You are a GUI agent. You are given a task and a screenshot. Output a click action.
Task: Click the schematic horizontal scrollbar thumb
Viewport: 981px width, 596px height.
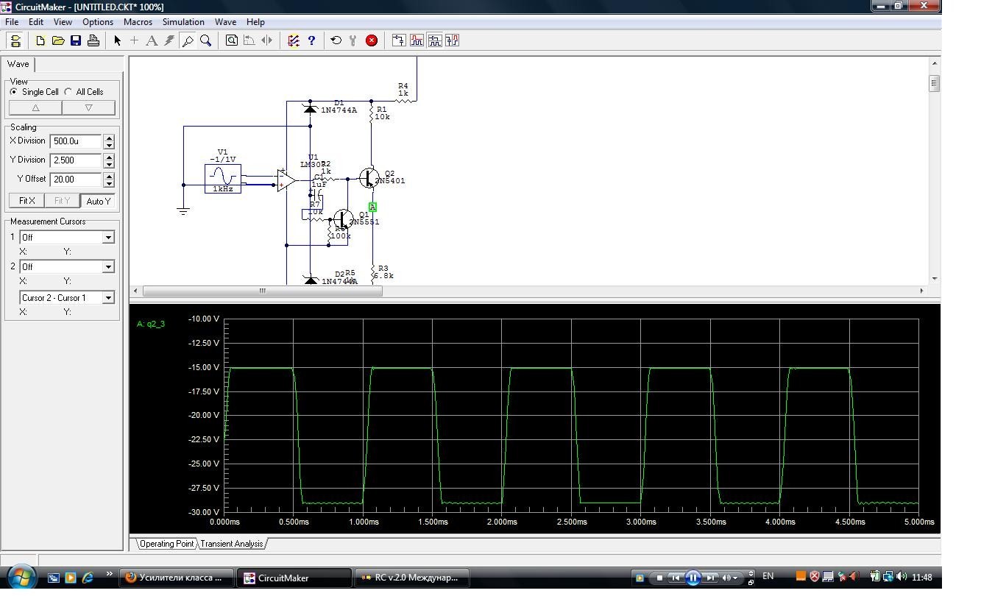(x=262, y=291)
